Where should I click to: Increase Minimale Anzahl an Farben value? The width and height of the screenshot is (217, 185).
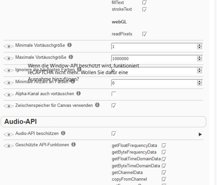point(200,82)
